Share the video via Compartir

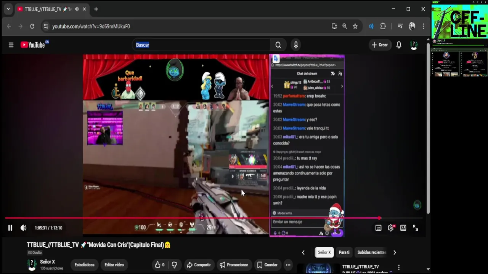click(199, 265)
